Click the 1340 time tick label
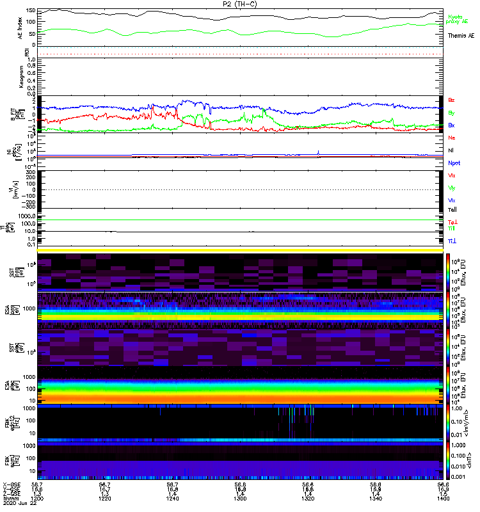480x512 pixels. (376, 499)
